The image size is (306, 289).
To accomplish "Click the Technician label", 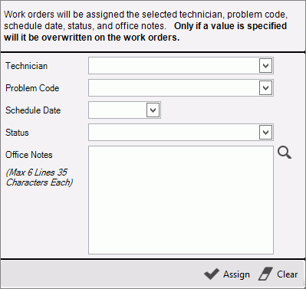I will point(27,66).
